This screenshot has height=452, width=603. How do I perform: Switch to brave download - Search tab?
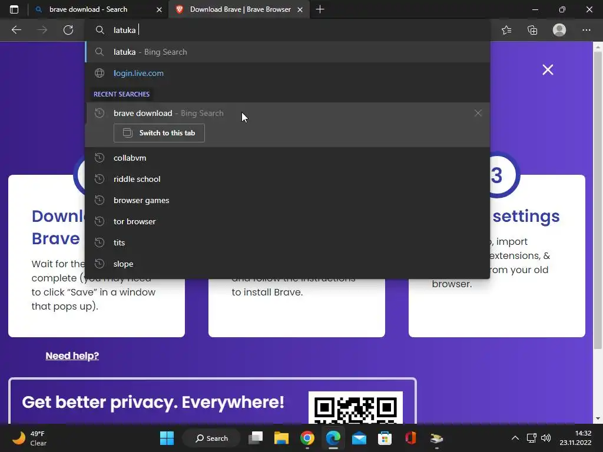[98, 9]
